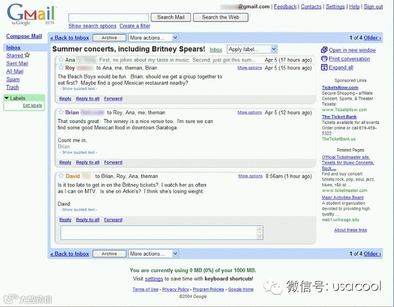Click Forward under Roy's message
This screenshot has width=394, height=307.
(x=113, y=99)
